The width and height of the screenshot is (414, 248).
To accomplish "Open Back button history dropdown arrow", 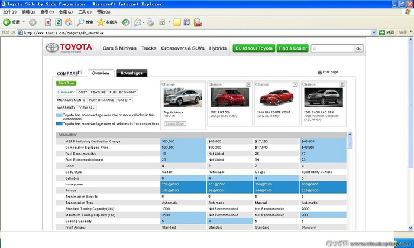I will pos(24,22).
